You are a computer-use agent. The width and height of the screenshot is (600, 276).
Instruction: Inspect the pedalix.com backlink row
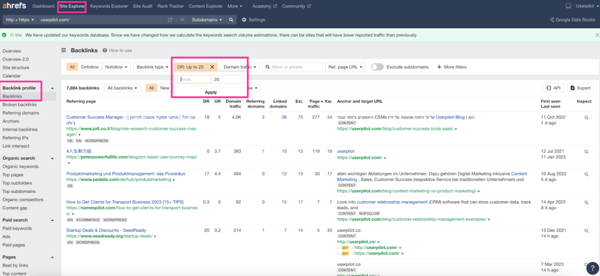(586, 174)
